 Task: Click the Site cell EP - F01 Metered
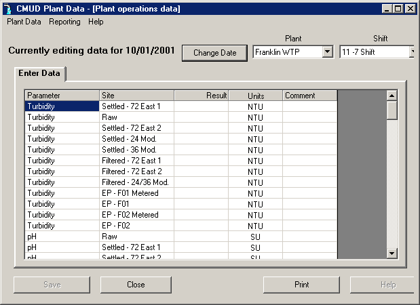point(136,193)
